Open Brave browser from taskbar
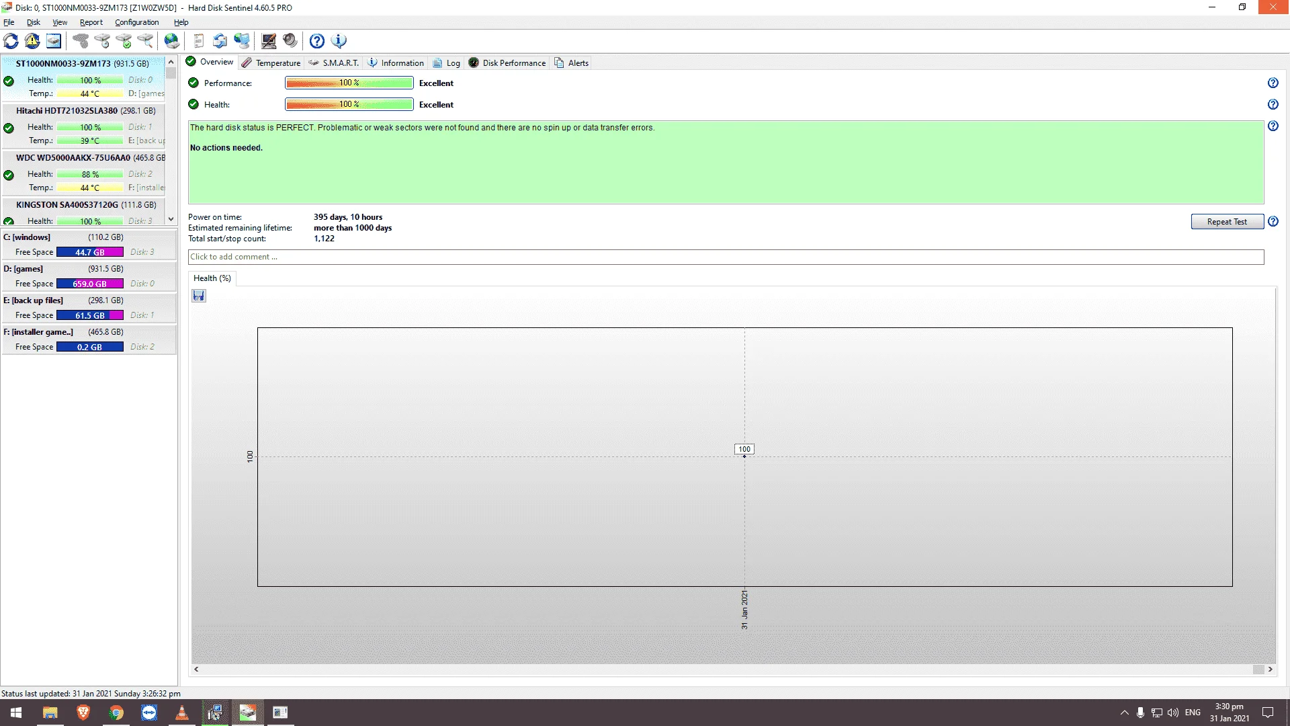Screen dimensions: 1290x726 [x=83, y=713]
